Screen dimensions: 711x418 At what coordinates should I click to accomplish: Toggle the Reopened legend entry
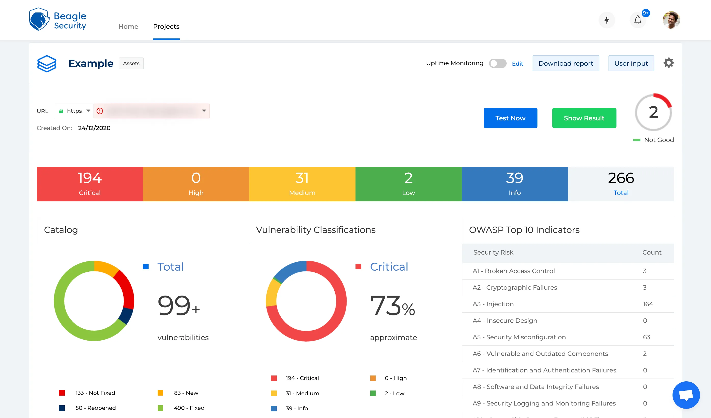pyautogui.click(x=95, y=408)
